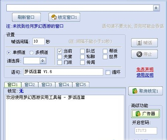
Task: Open the 请选择 channel dropdown
Action: [43, 61]
